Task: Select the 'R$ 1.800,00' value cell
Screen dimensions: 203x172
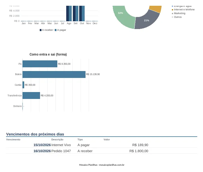Action: coord(139,151)
